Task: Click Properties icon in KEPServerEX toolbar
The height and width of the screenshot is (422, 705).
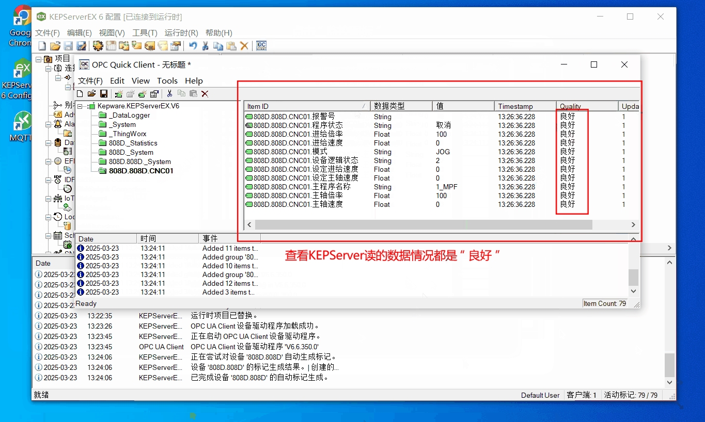Action: tap(176, 46)
